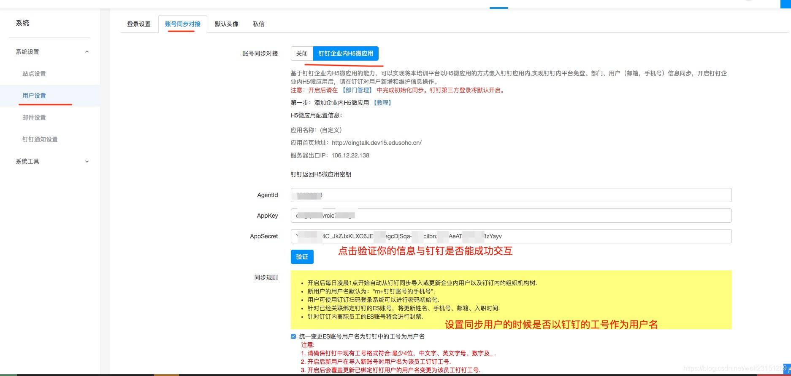The image size is (791, 376).
Task: Click the blue 验证 button
Action: pyautogui.click(x=302, y=257)
